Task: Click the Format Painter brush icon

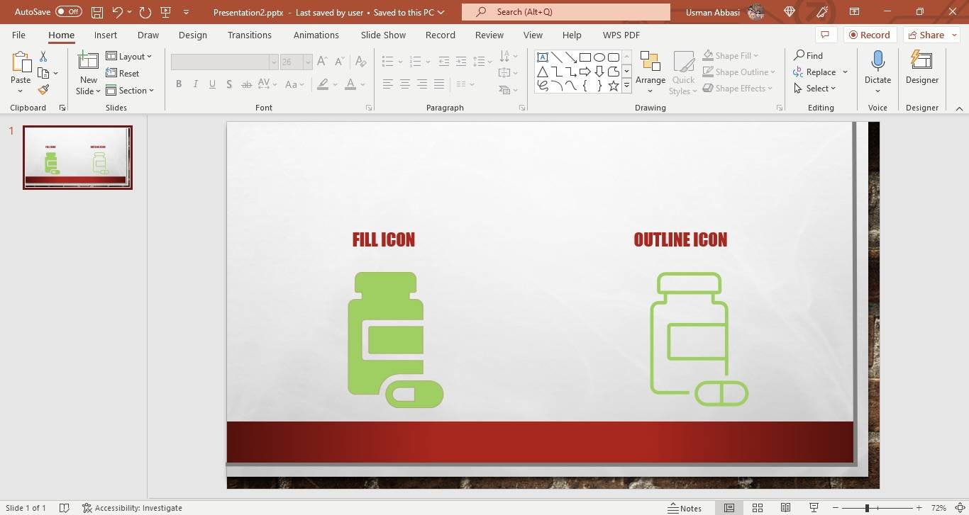Action: [x=43, y=89]
